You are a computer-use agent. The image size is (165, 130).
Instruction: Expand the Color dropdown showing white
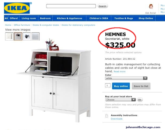tap(126, 78)
